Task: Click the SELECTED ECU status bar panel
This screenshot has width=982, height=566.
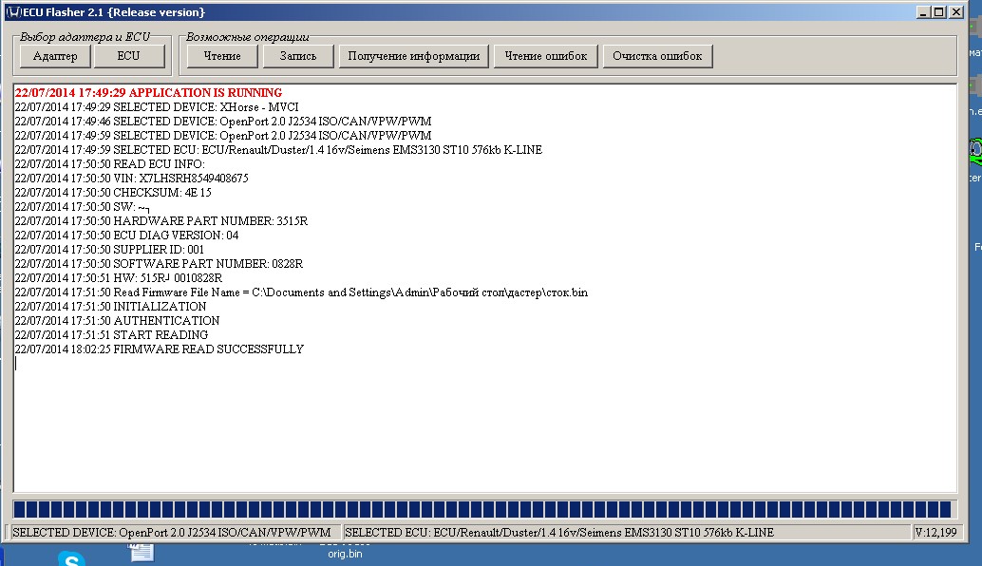Action: point(626,533)
